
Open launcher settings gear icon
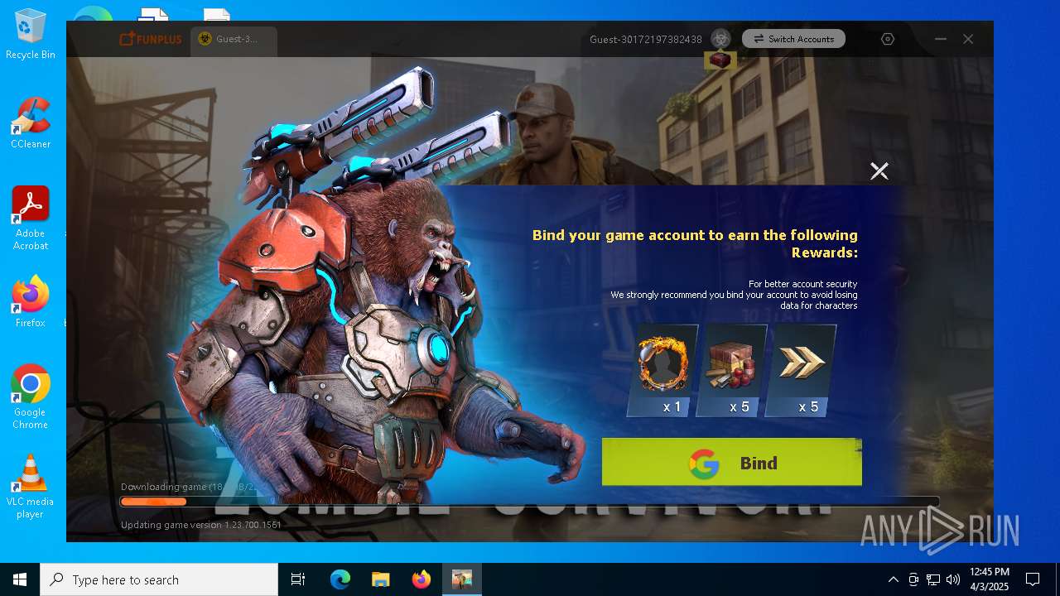tap(888, 39)
